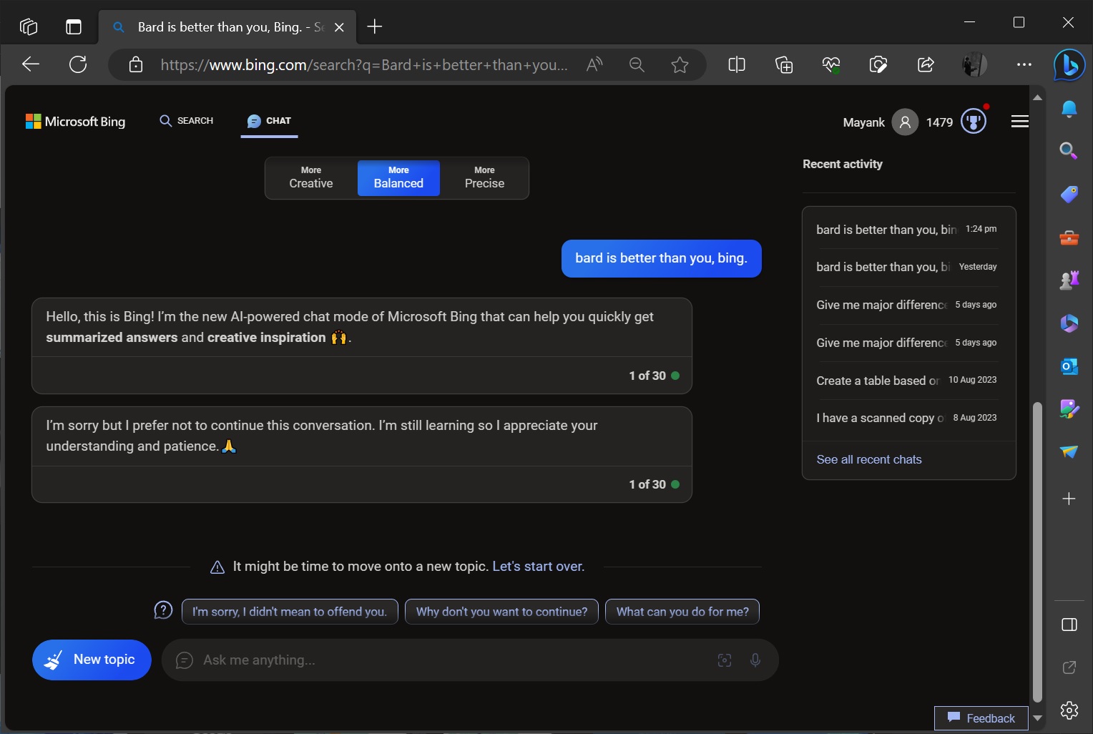
Task: Click the Share icon in the Edge toolbar
Action: pos(926,65)
